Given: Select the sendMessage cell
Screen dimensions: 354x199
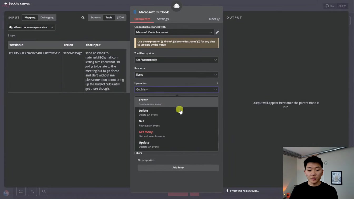Looking at the screenshot, I should 73,71.
